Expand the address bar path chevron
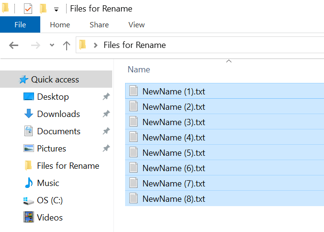 click(x=95, y=46)
